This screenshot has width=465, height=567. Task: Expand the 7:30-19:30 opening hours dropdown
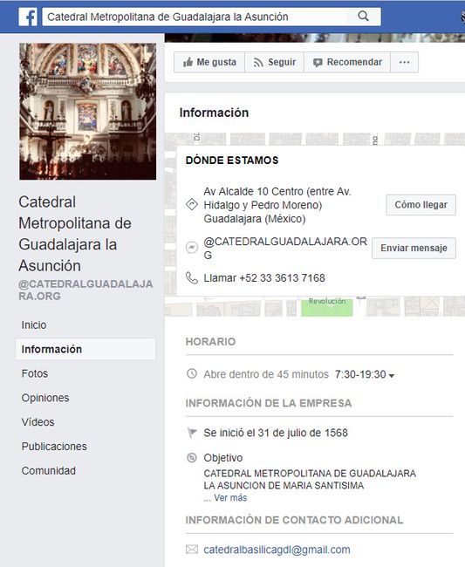[x=365, y=374]
